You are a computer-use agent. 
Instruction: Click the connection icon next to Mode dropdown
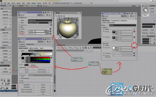[x=51, y=23]
